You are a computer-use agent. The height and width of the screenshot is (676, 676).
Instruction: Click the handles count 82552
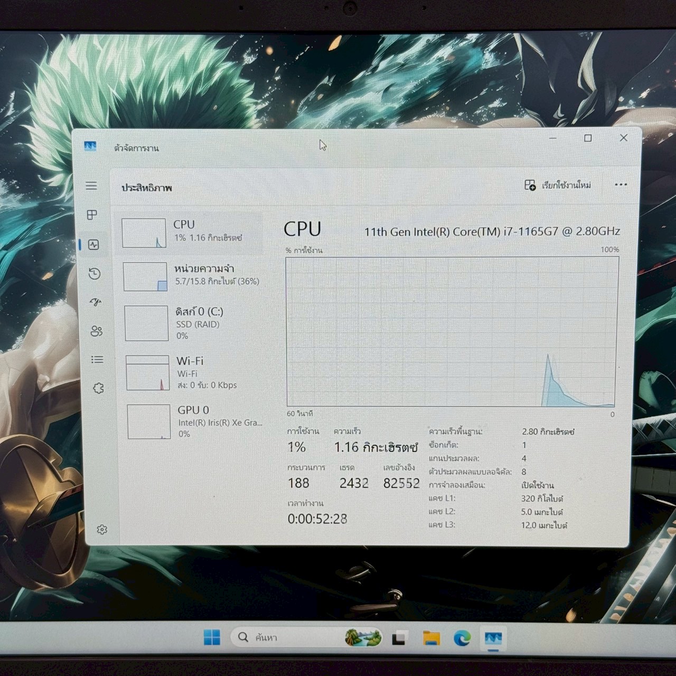click(401, 483)
